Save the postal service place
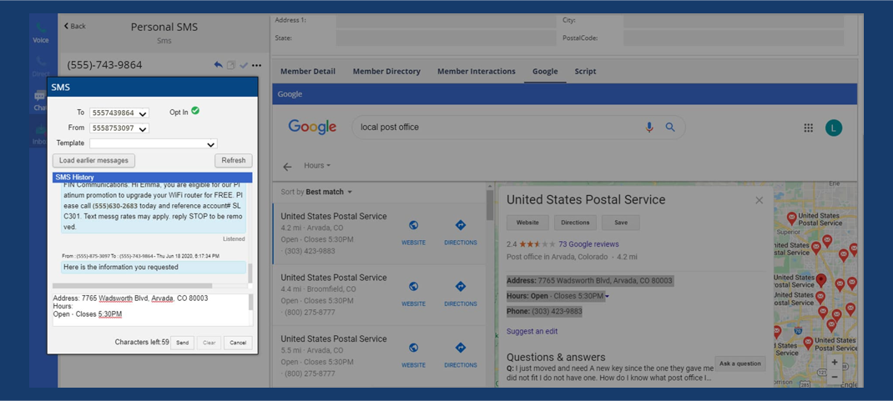The width and height of the screenshot is (893, 401). (x=621, y=223)
